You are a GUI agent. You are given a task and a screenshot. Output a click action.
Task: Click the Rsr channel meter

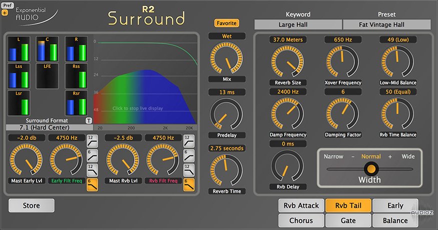76,103
